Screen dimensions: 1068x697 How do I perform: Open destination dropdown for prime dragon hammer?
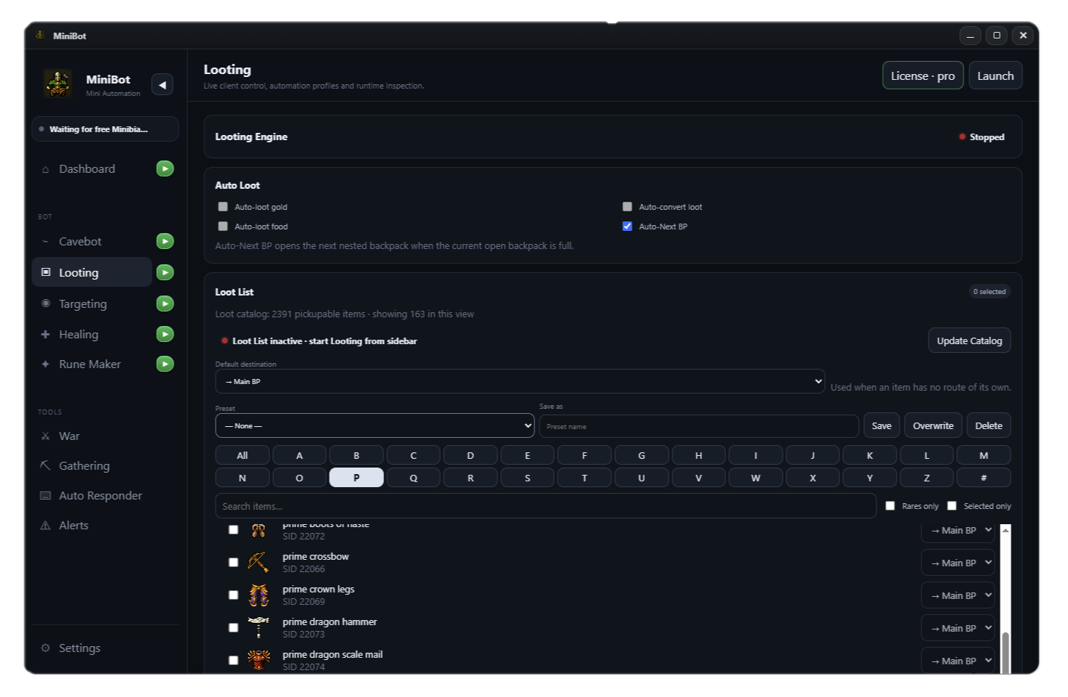958,628
